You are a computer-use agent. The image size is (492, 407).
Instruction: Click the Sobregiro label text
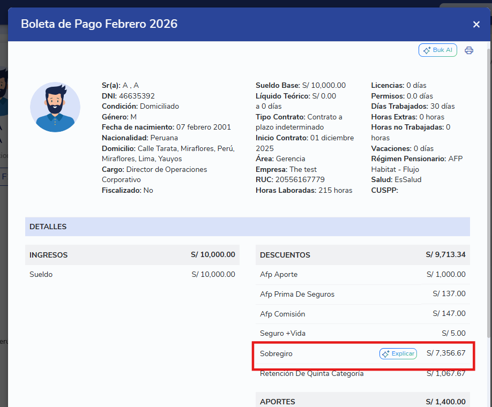tap(277, 354)
